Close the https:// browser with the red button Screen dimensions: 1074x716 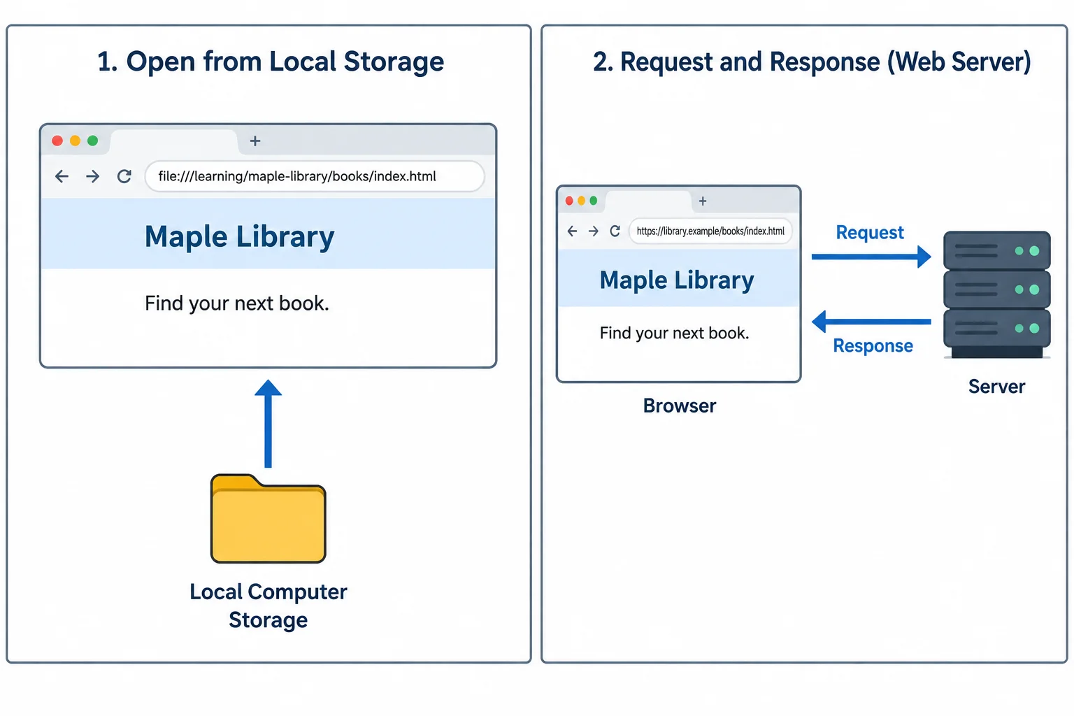point(569,201)
